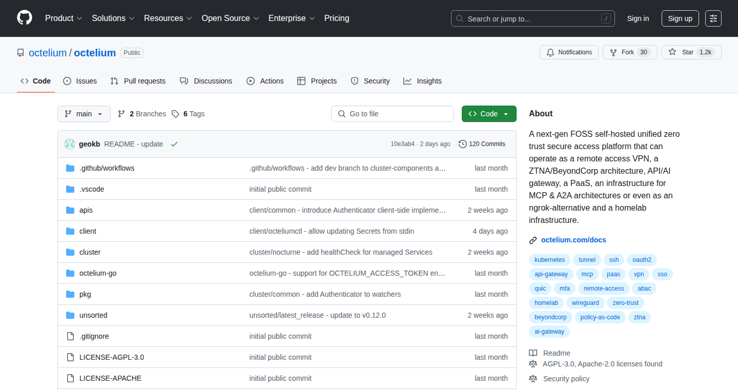The image size is (738, 390).
Task: Click the .gitignore file icon
Action: click(70, 336)
